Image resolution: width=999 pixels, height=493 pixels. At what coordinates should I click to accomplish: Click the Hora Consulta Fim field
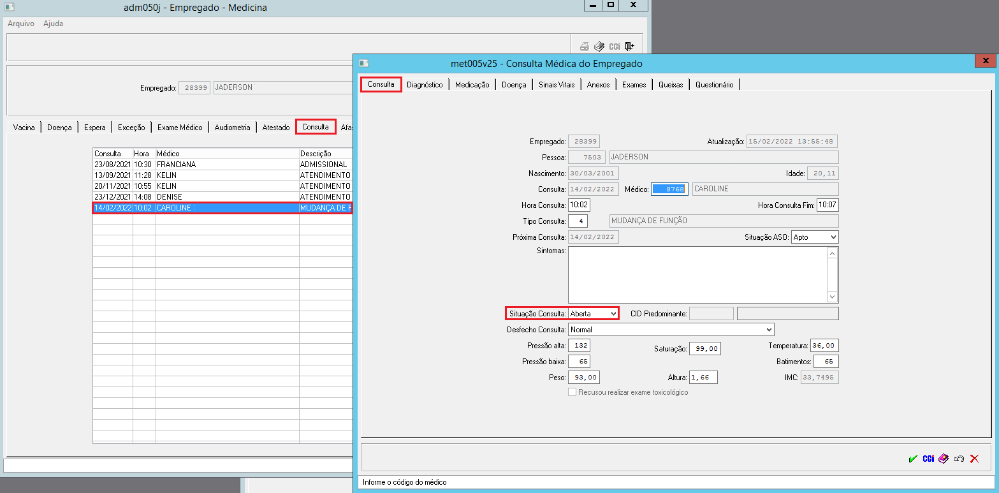828,205
